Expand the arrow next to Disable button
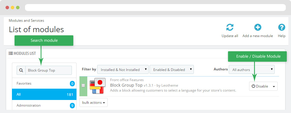This screenshot has width=291, height=113. tap(274, 86)
